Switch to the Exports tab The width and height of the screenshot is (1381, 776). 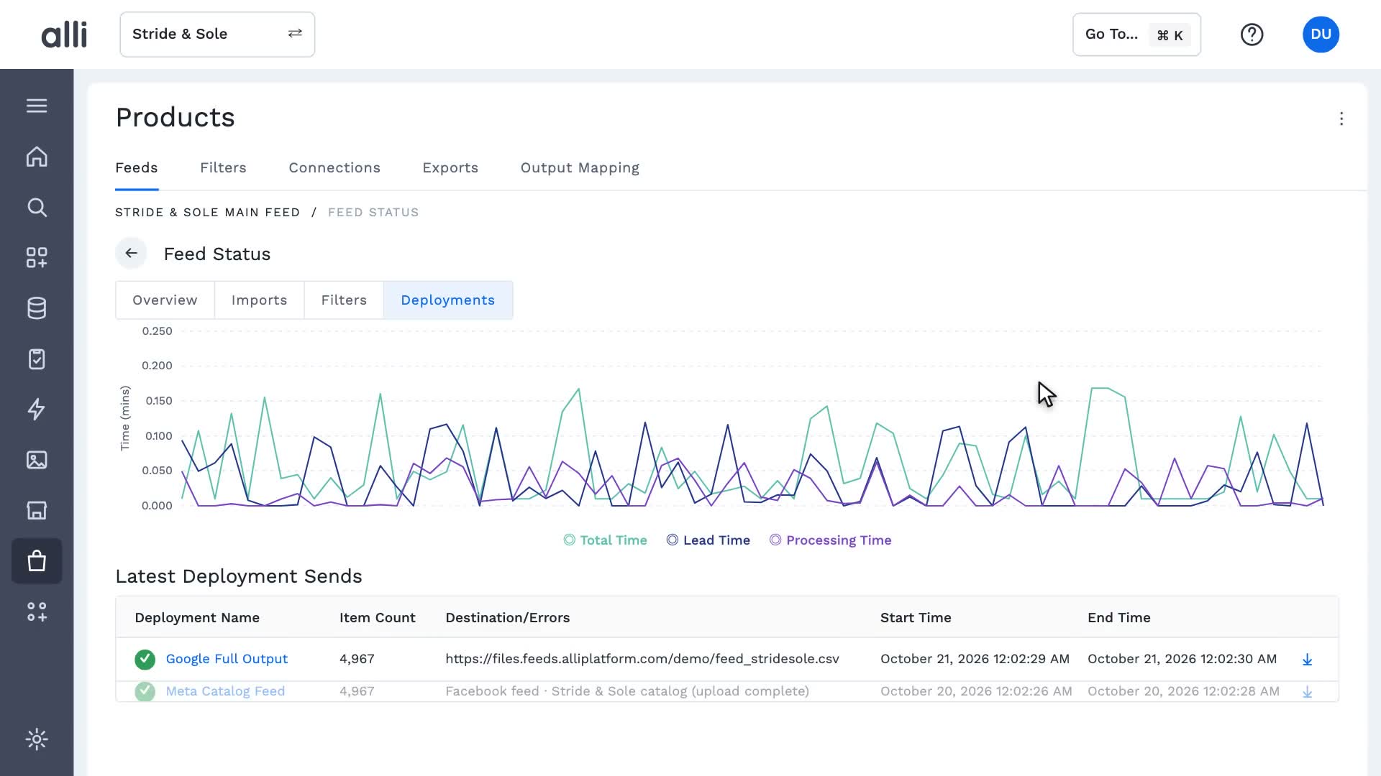coord(450,167)
